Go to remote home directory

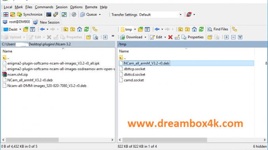tap(194, 29)
